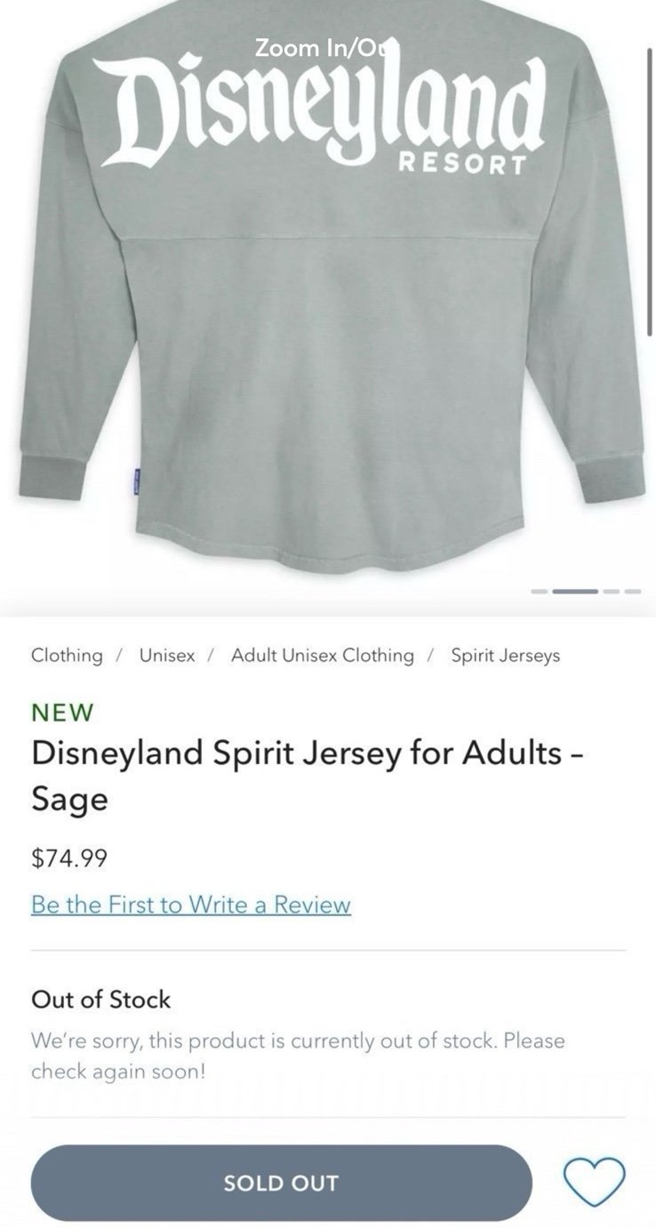This screenshot has height=1228, width=656.
Task: Navigate to Adult Unisex Clothing breadcrumb
Action: (323, 656)
